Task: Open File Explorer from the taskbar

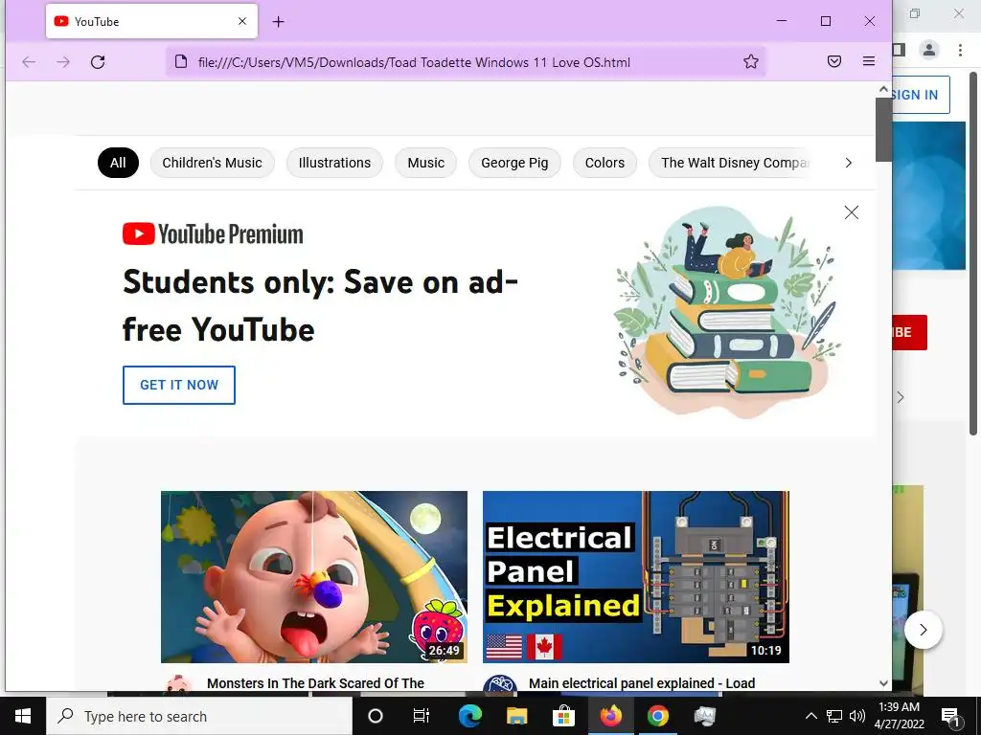Action: pos(516,716)
